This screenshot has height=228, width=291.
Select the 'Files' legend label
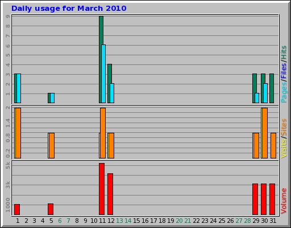(284, 71)
